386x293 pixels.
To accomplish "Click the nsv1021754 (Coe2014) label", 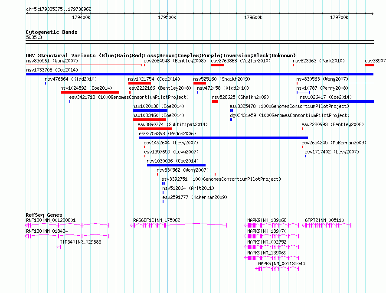I will tap(154, 79).
